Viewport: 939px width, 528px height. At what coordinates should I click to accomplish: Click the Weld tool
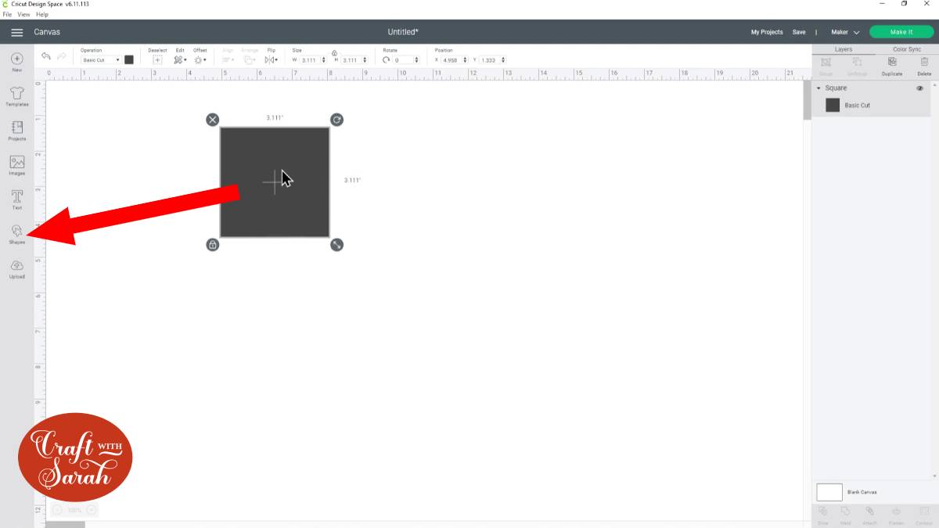click(846, 515)
